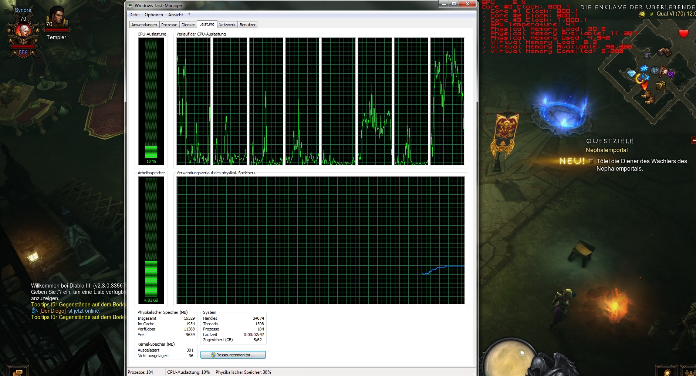Click the Task Manager title bar icon
The height and width of the screenshot is (376, 696).
pos(130,5)
